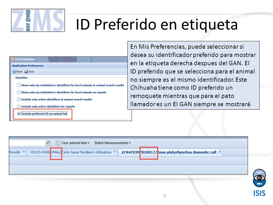This screenshot has width=273, height=205.
Task: Click the slide title ID Preferido en etiqueta
Action: tap(157, 24)
